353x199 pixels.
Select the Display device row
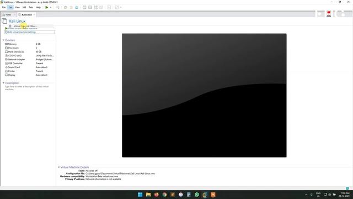pyautogui.click(x=29, y=75)
